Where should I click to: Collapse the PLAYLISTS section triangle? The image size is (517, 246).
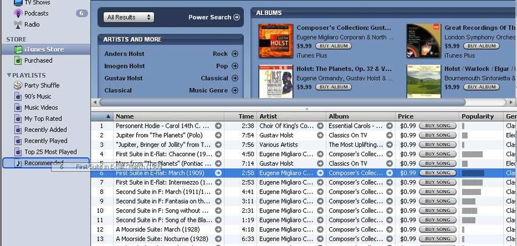click(x=9, y=75)
